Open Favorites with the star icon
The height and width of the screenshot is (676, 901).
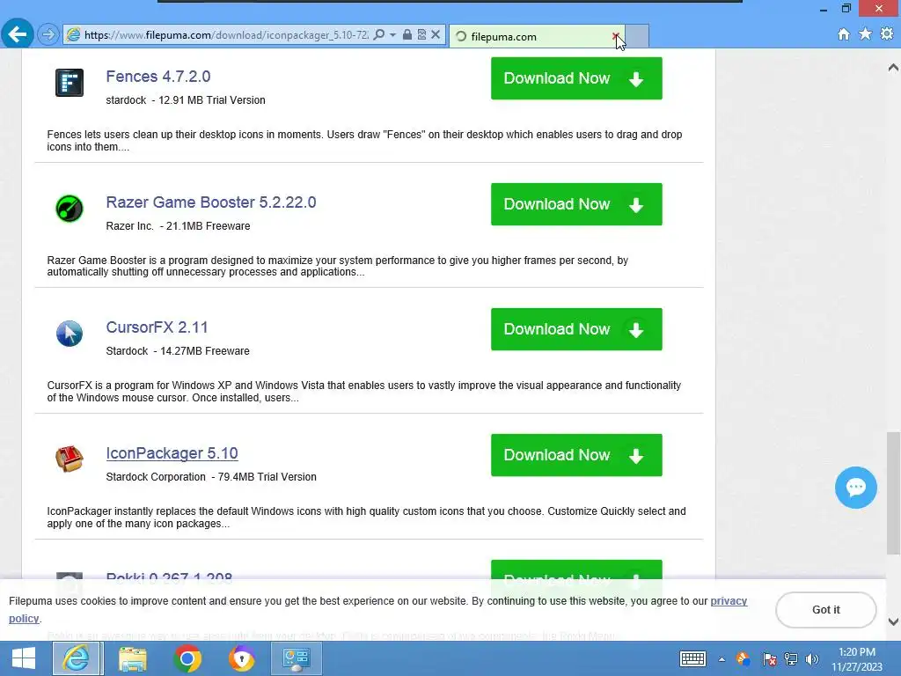point(865,34)
